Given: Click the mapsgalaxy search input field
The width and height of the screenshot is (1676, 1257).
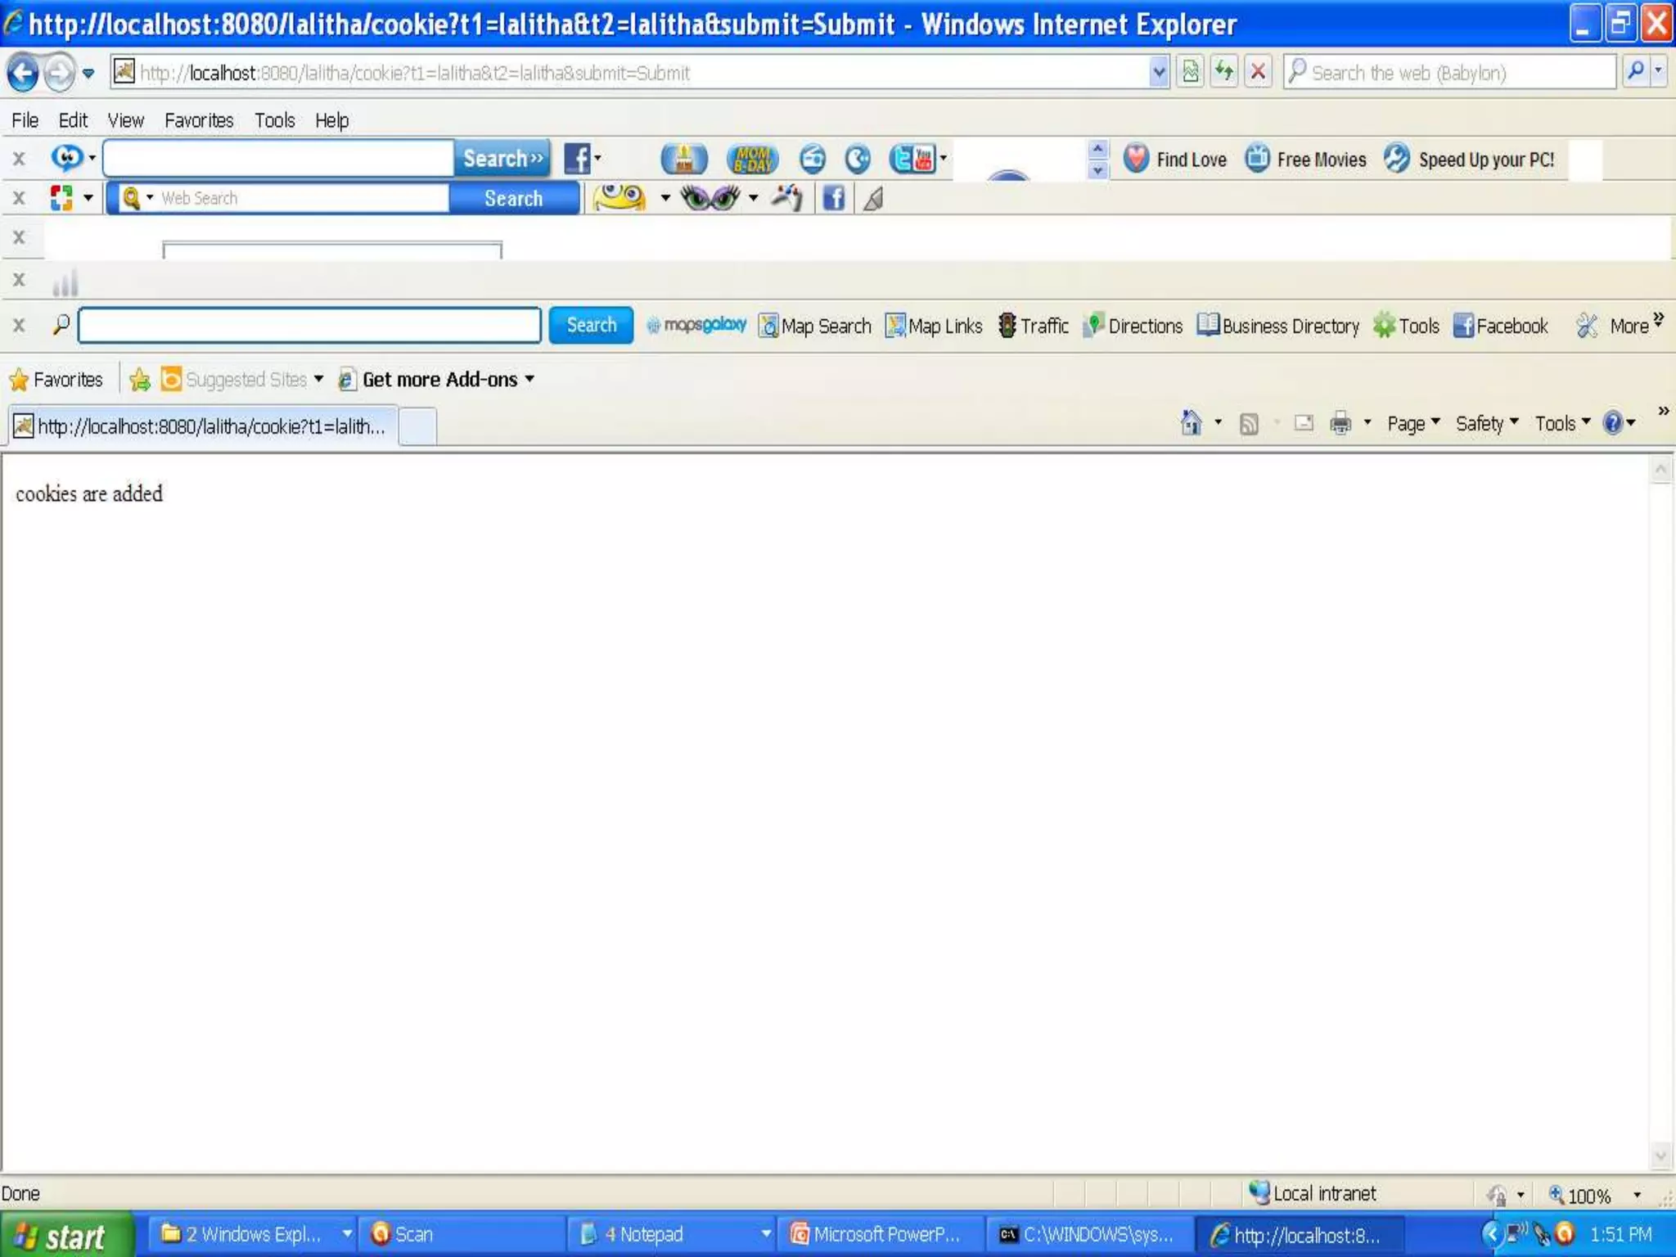Looking at the screenshot, I should (309, 326).
